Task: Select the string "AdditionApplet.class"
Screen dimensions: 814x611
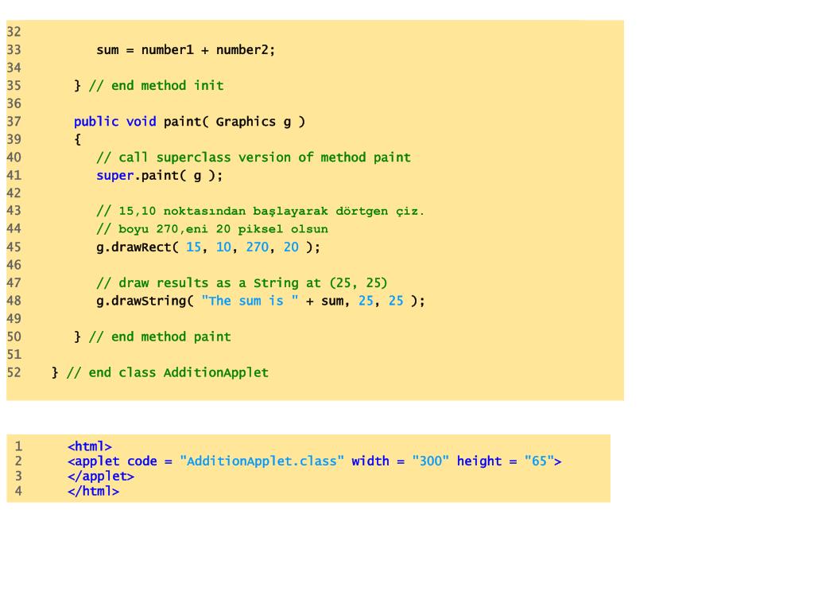Action: [262, 461]
